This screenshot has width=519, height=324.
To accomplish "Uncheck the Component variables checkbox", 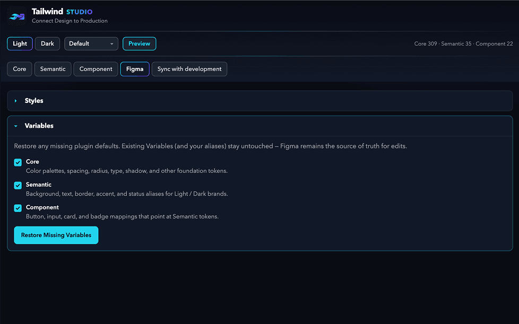I will [x=18, y=208].
